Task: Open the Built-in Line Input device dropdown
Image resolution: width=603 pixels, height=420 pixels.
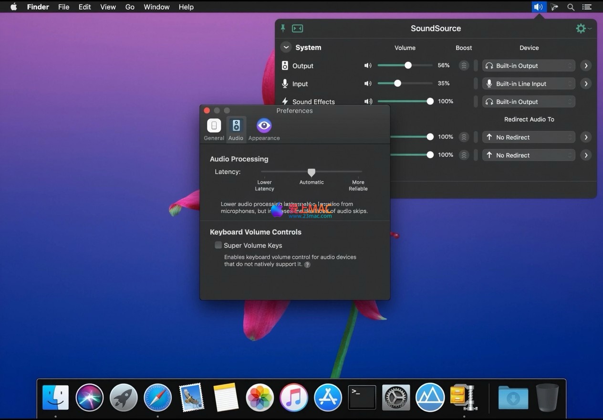Action: tap(529, 84)
